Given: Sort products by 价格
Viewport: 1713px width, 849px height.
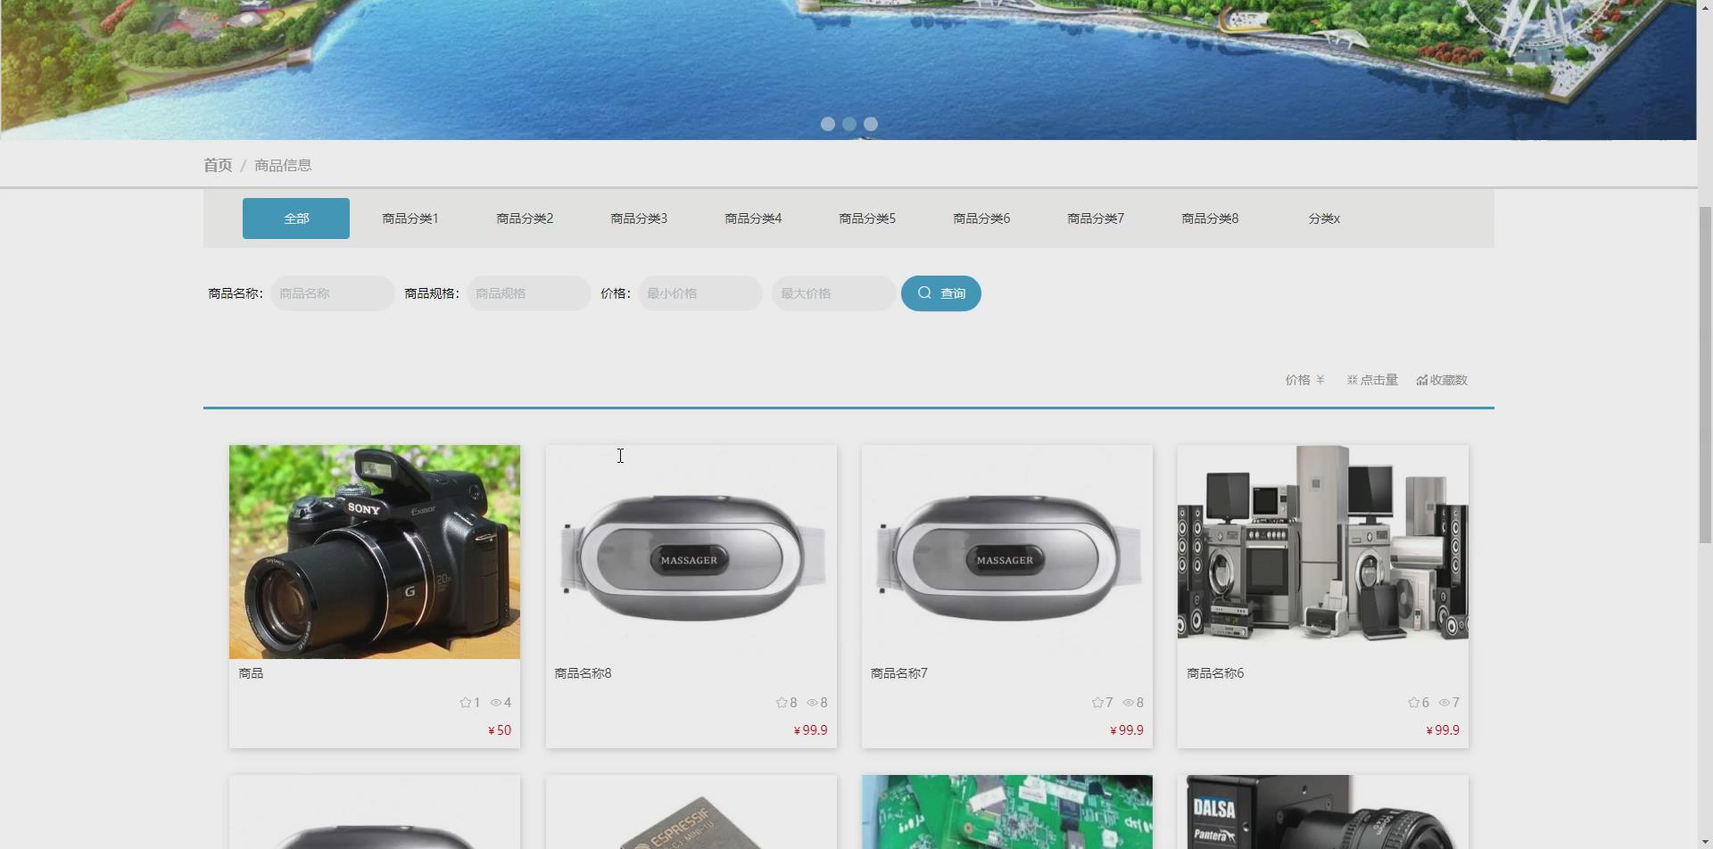Looking at the screenshot, I should (x=1304, y=380).
